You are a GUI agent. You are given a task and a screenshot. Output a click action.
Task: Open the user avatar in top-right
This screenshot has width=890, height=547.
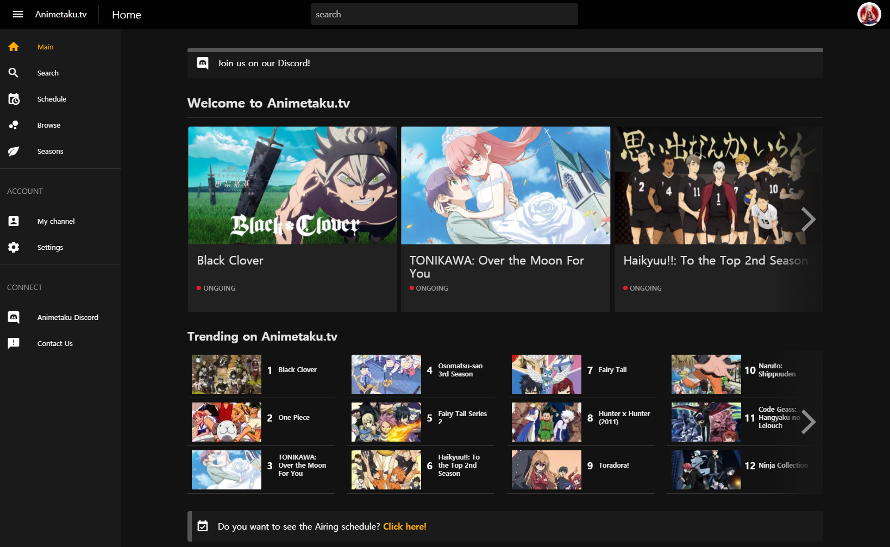pos(869,15)
